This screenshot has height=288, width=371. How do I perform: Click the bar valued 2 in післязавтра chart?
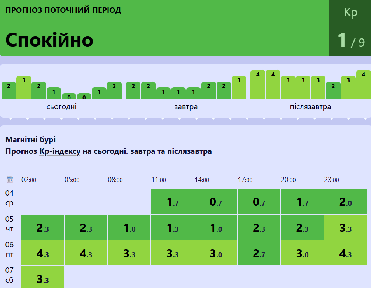(x=333, y=90)
